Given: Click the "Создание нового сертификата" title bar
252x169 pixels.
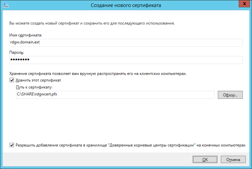Looking at the screenshot, I should [126, 5].
